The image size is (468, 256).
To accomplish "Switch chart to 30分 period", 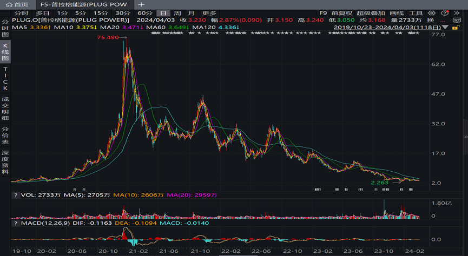I will pos(123,13).
